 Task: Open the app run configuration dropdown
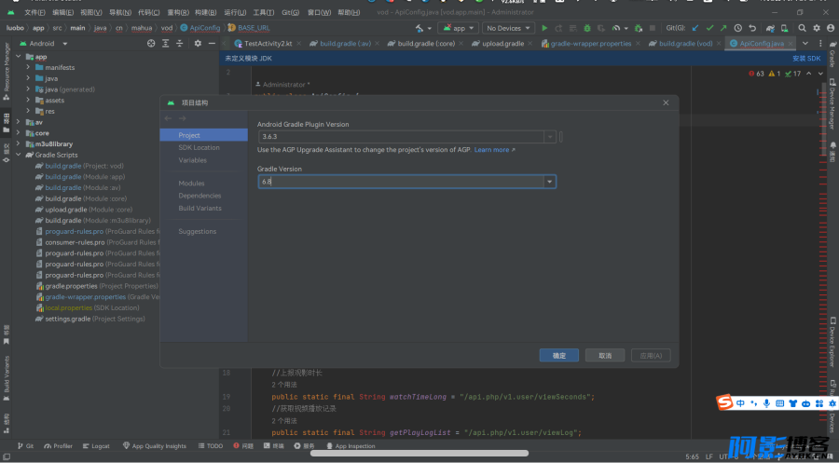coord(458,28)
